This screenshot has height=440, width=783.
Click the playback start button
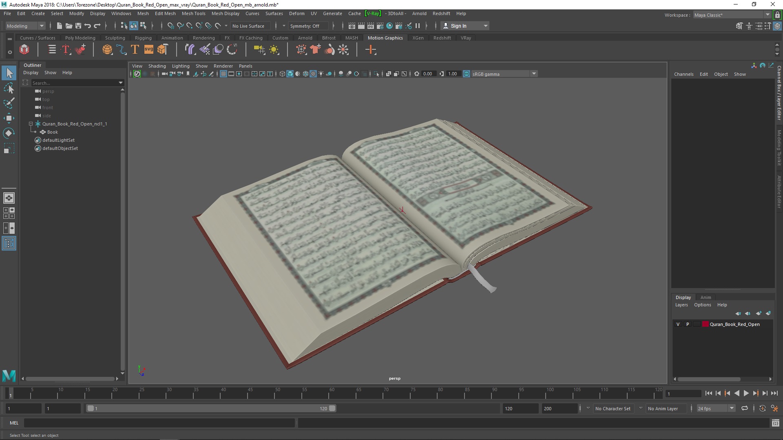click(746, 393)
